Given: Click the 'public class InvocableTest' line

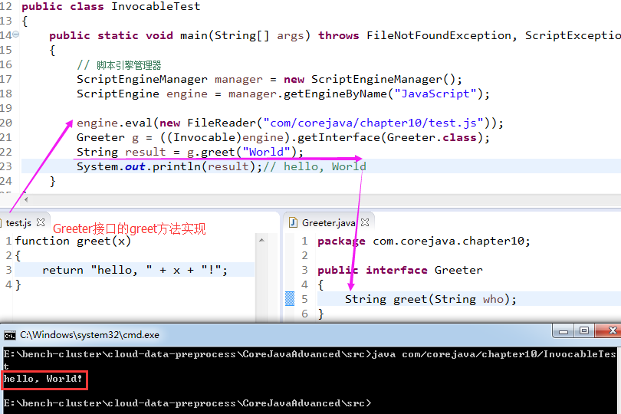Looking at the screenshot, I should coord(111,7).
